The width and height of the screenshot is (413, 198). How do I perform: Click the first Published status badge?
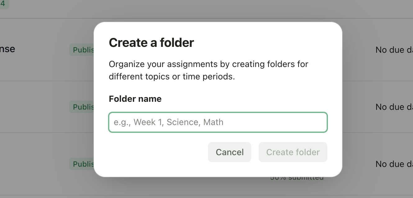tap(81, 50)
